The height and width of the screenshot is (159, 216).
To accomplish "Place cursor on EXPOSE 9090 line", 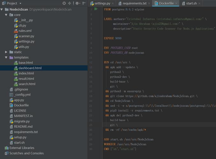I will pos(113,38).
